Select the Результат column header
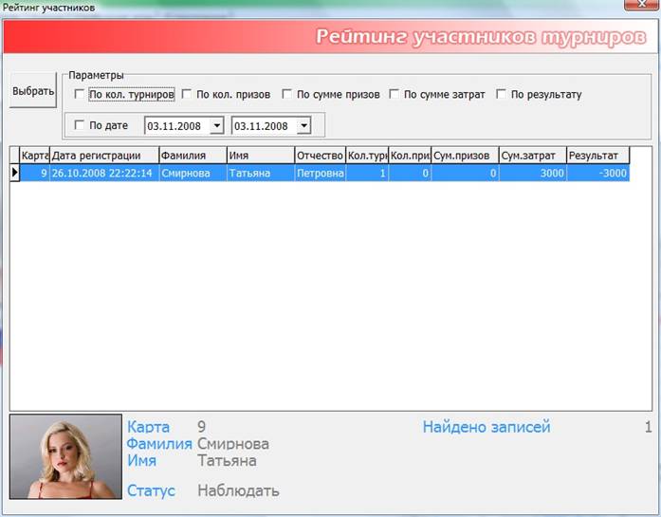Image resolution: width=661 pixels, height=517 pixels. (x=597, y=156)
